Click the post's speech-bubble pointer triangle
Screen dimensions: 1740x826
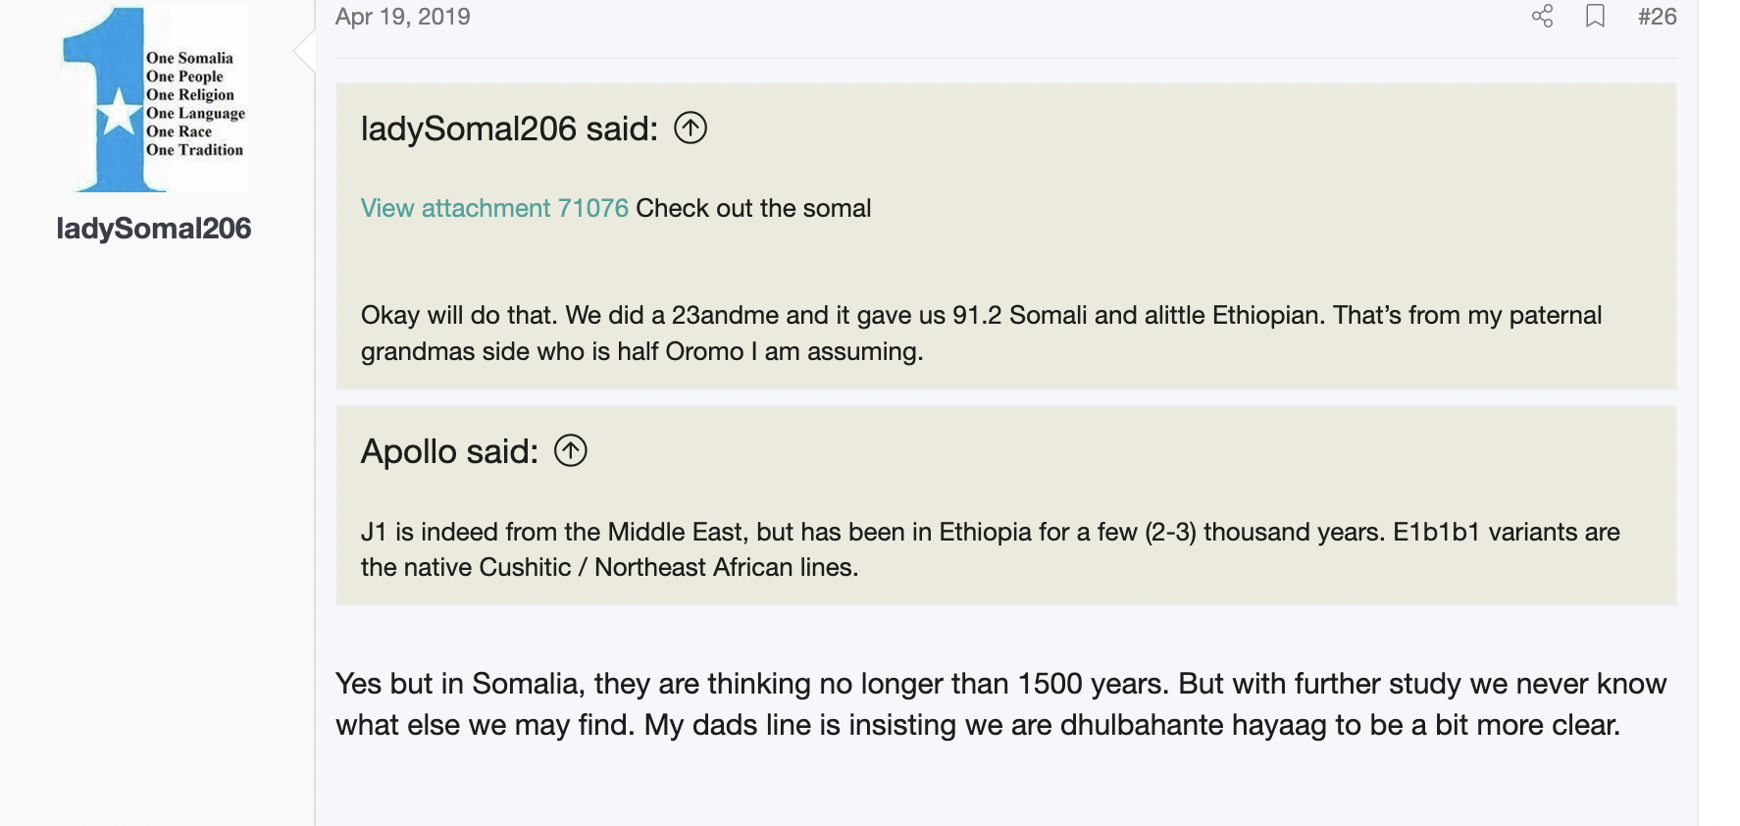(304, 51)
